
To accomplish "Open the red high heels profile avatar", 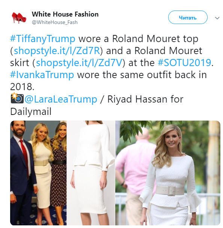I will pos(19,18).
